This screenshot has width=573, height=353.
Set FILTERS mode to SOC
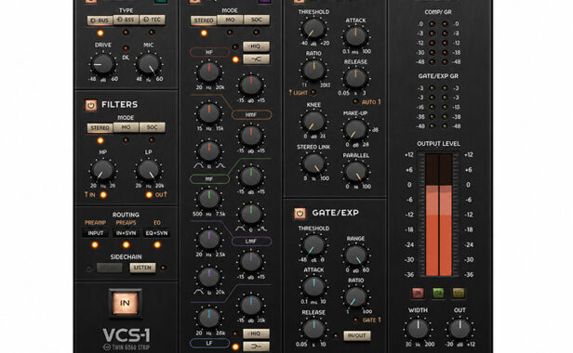[x=152, y=127]
